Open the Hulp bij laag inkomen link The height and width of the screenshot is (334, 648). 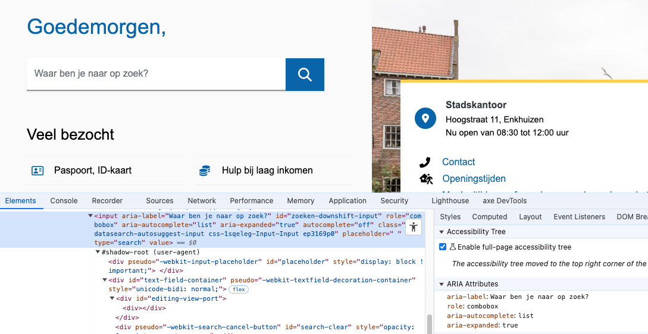(267, 171)
